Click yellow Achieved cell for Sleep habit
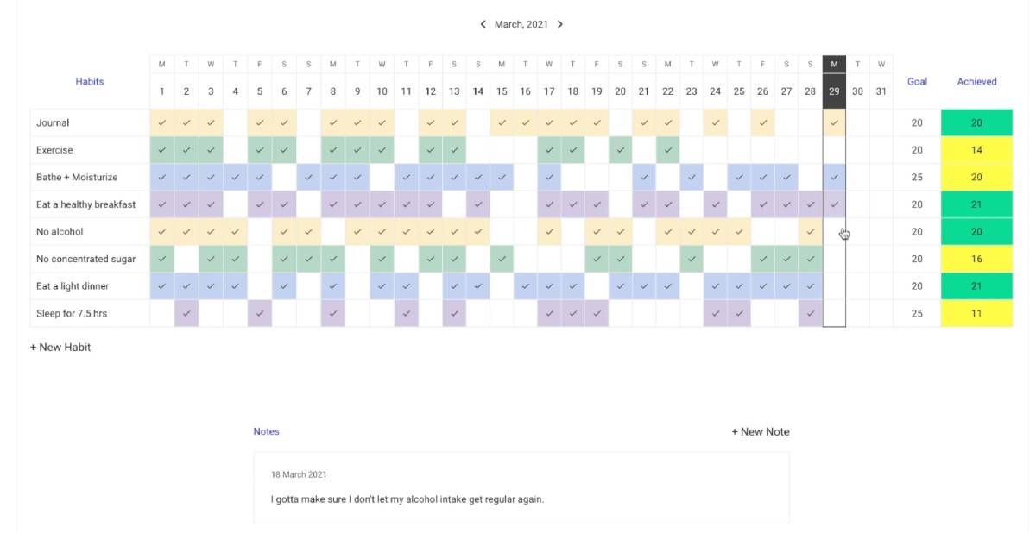 976,313
